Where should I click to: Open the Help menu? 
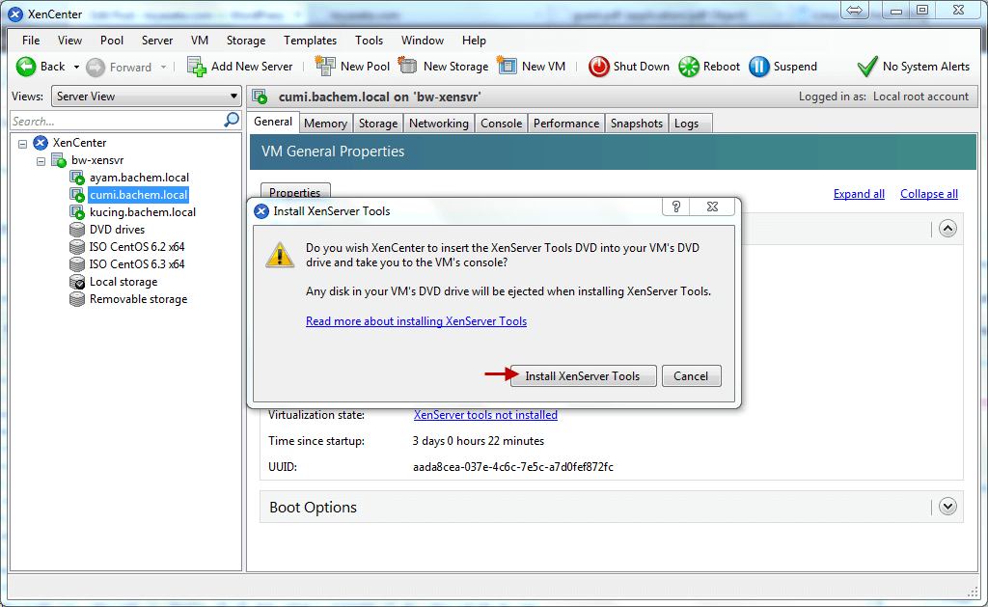pyautogui.click(x=474, y=41)
